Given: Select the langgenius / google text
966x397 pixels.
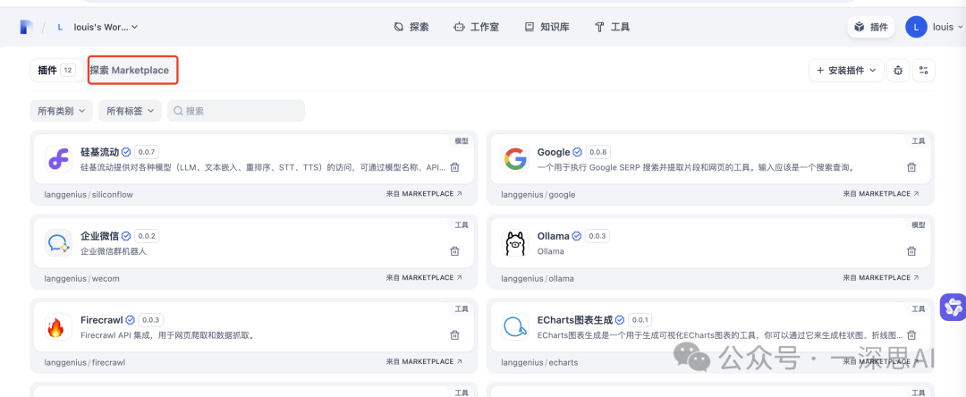Looking at the screenshot, I should [x=538, y=195].
